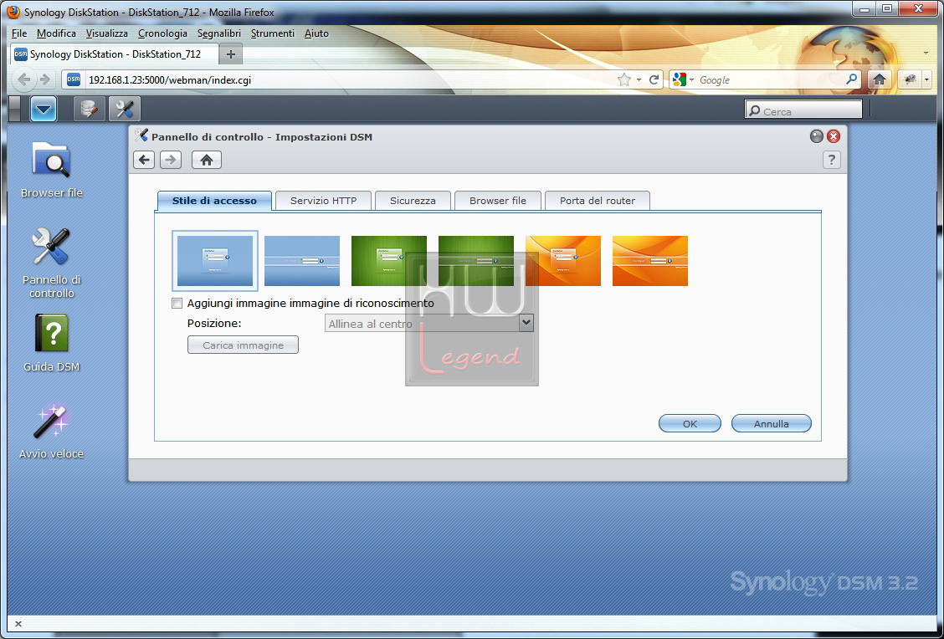Open the Browser file desktop icon
The height and width of the screenshot is (639, 944).
click(51, 170)
